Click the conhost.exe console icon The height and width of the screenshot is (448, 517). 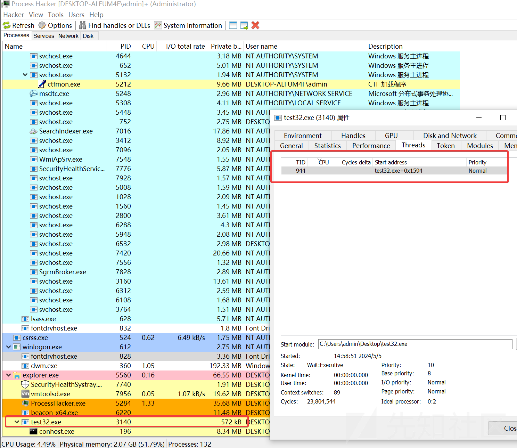[34, 431]
